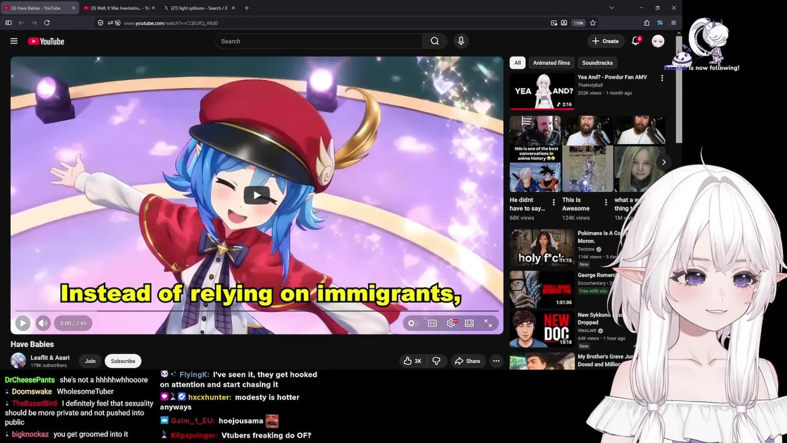The image size is (787, 443).
Task: Join the Leaflit & Asari channel
Action: pos(90,361)
